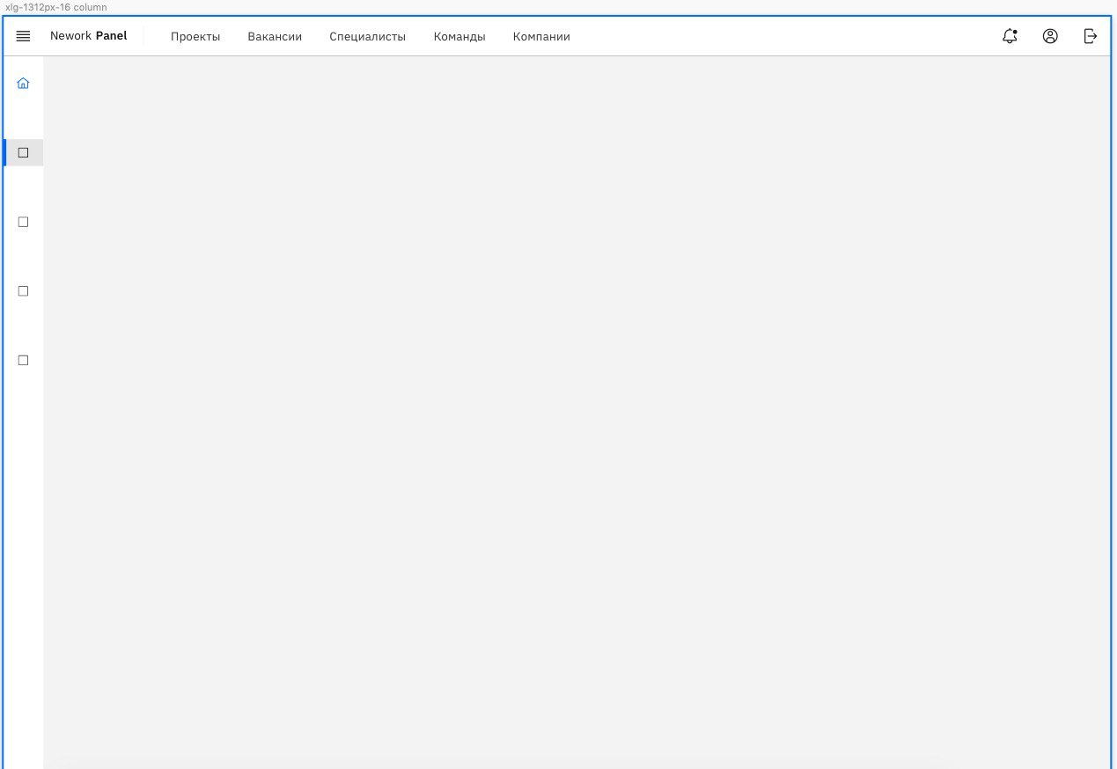1117x769 pixels.
Task: Open the user profile avatar icon
Action: click(x=1050, y=36)
